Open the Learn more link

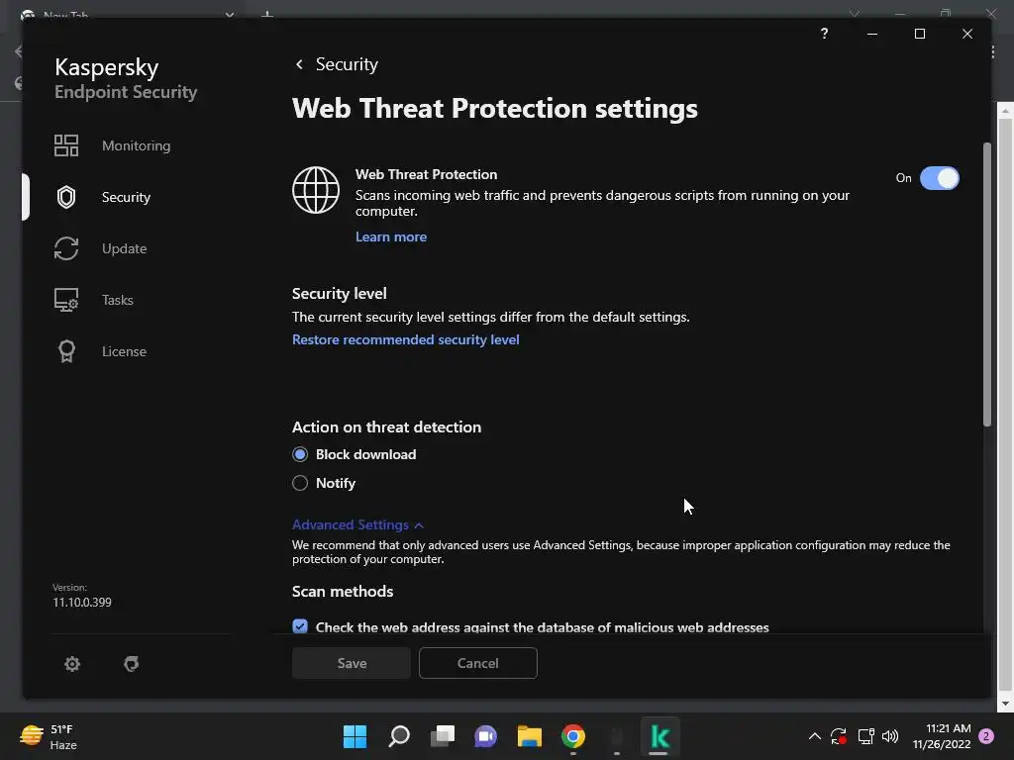click(390, 237)
